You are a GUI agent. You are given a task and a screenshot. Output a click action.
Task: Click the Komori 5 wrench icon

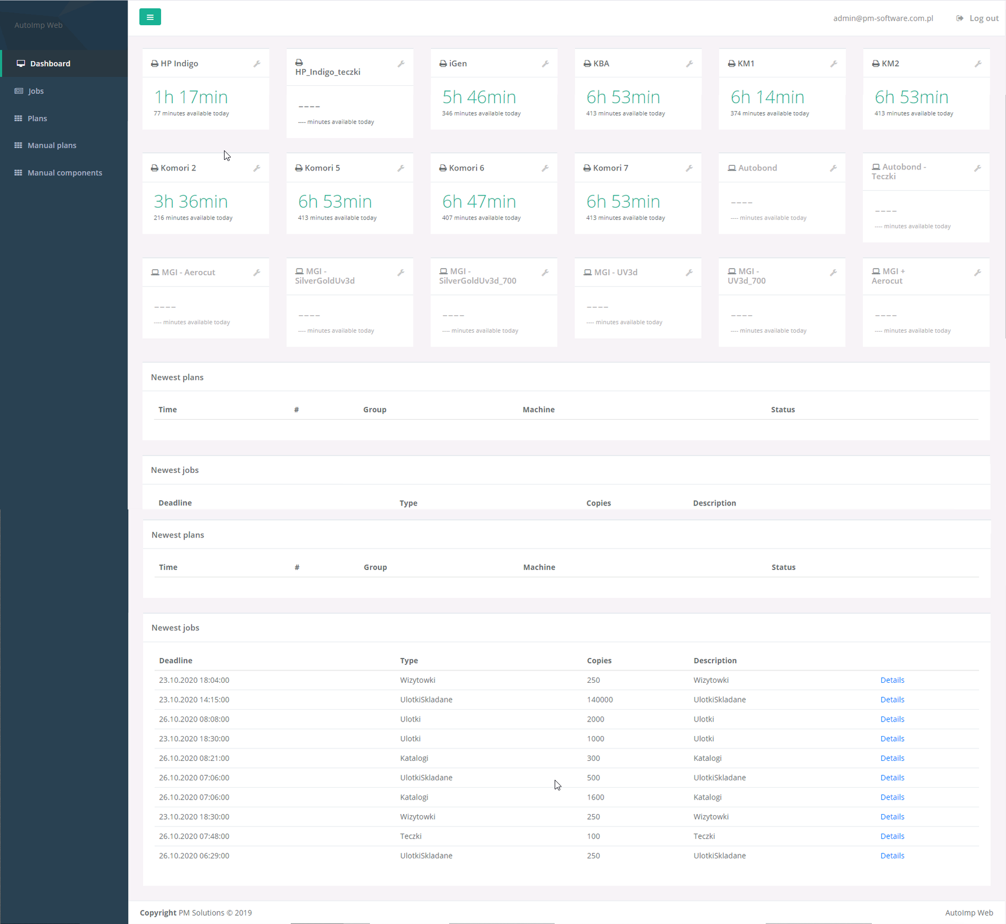point(401,168)
